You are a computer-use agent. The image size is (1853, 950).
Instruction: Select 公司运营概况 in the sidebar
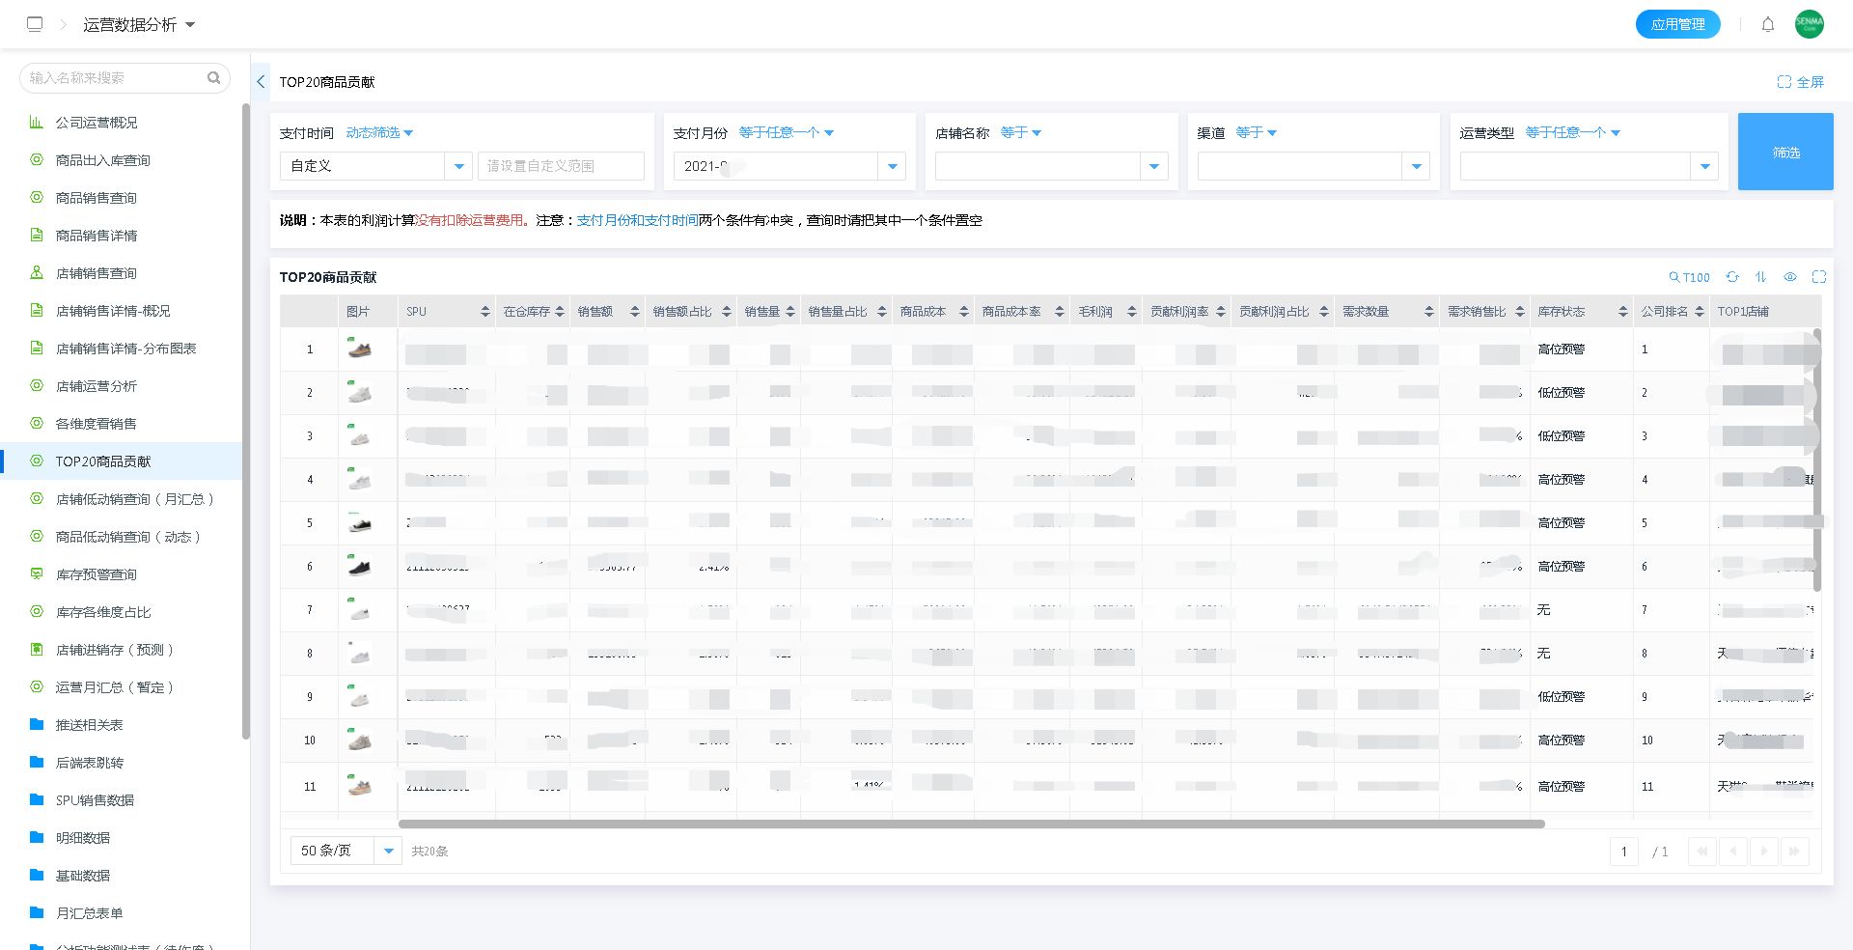97,123
